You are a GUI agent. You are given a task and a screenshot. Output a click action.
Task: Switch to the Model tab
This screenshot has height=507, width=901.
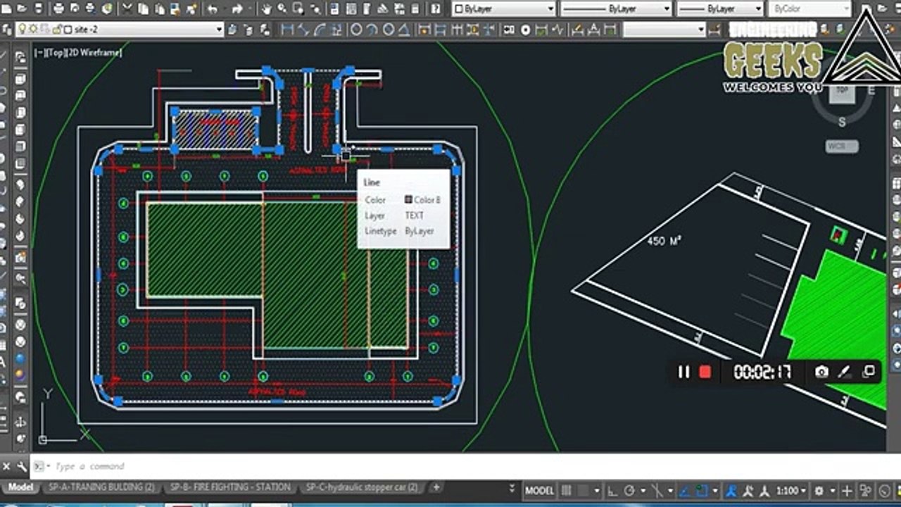tap(20, 487)
